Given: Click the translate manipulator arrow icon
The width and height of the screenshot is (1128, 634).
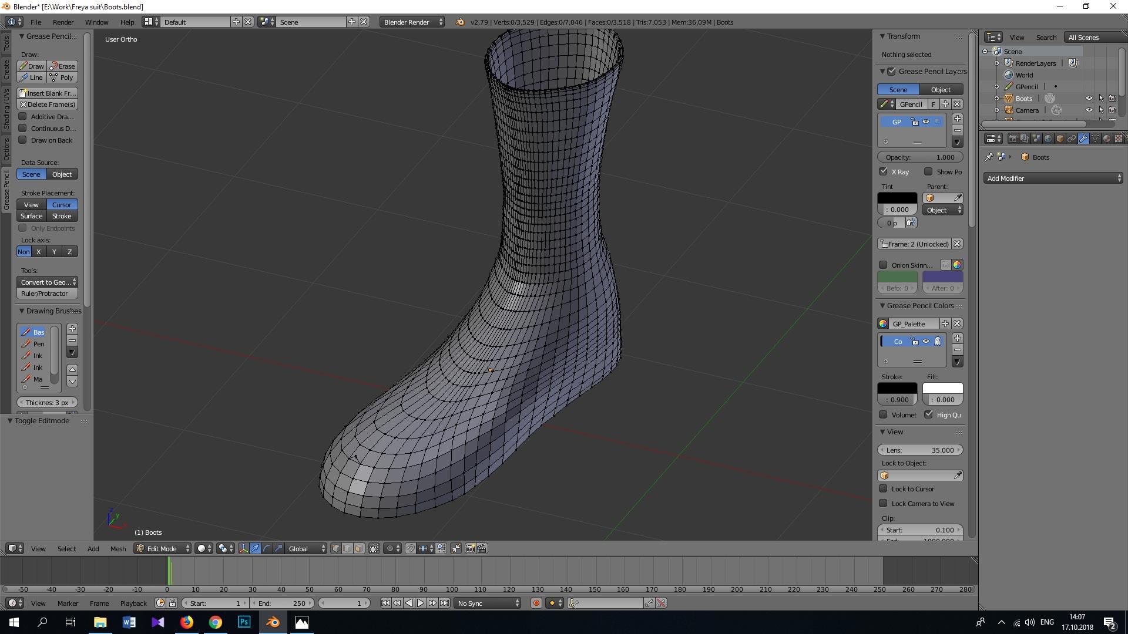Looking at the screenshot, I should (x=255, y=548).
